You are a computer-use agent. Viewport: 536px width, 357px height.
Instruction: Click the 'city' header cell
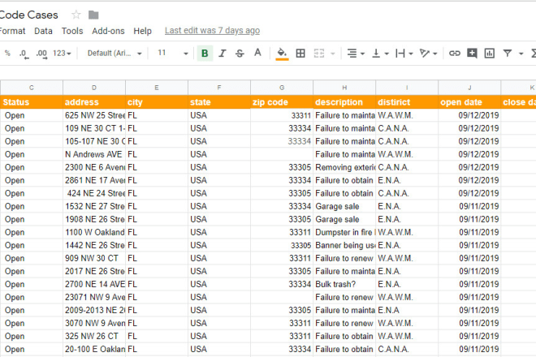(x=157, y=102)
